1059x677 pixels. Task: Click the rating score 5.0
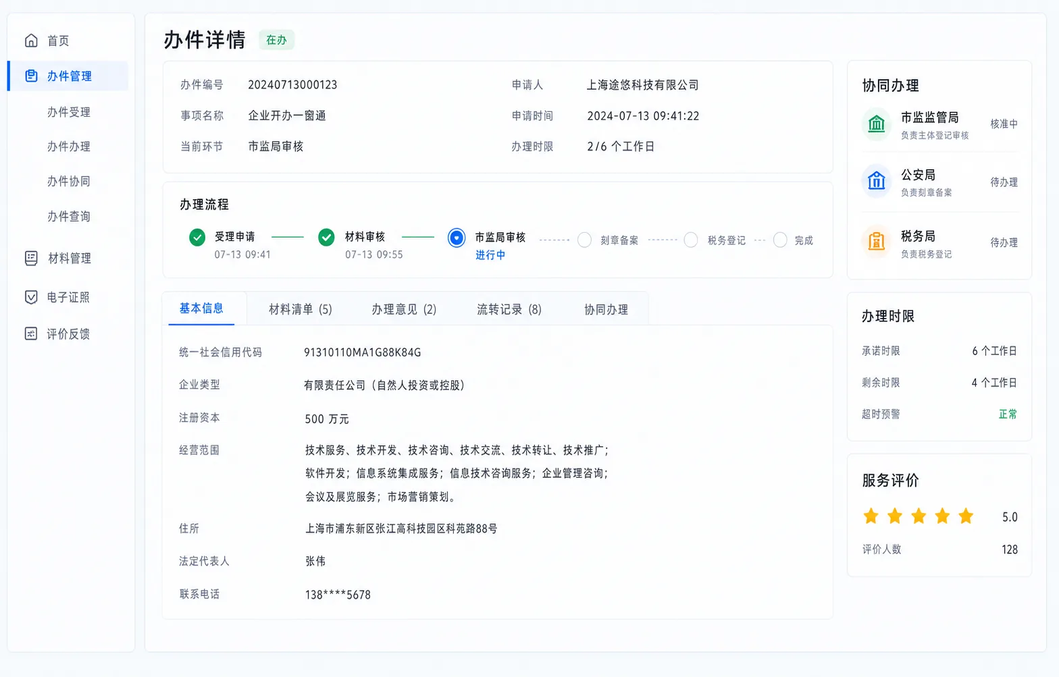tap(1010, 517)
